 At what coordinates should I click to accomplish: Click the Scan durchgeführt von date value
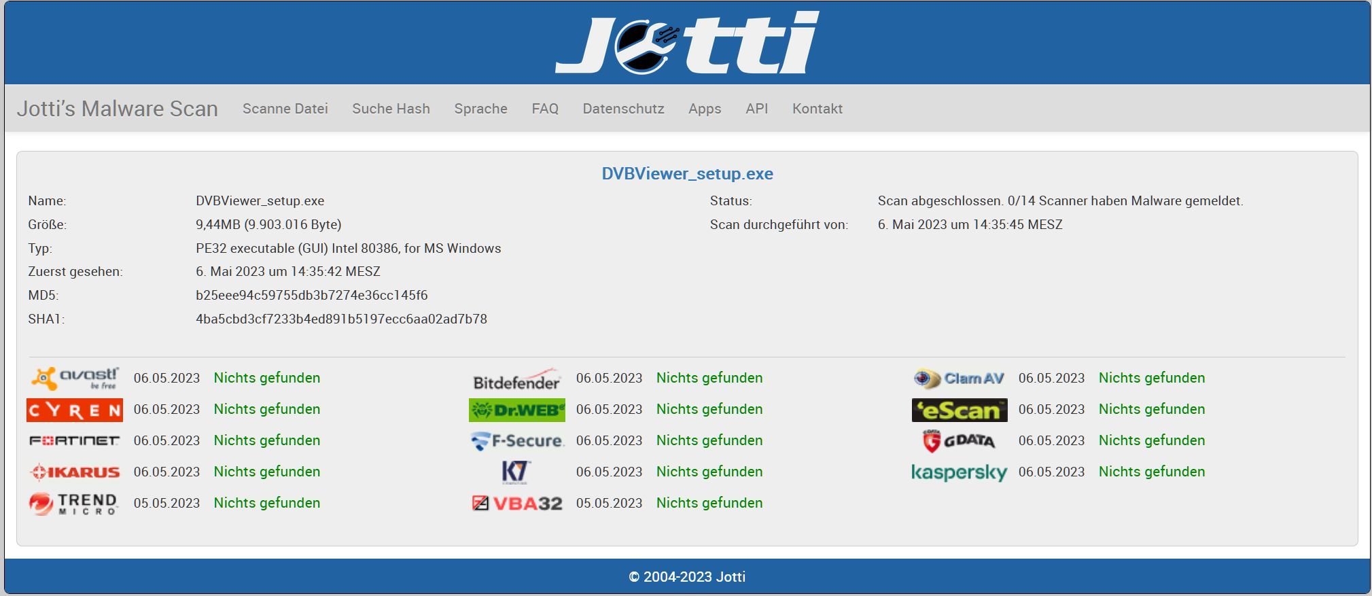970,224
